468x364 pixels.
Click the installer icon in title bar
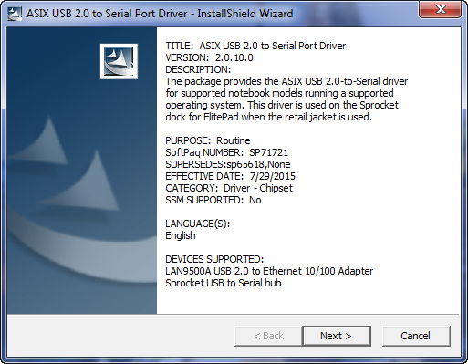(x=15, y=14)
